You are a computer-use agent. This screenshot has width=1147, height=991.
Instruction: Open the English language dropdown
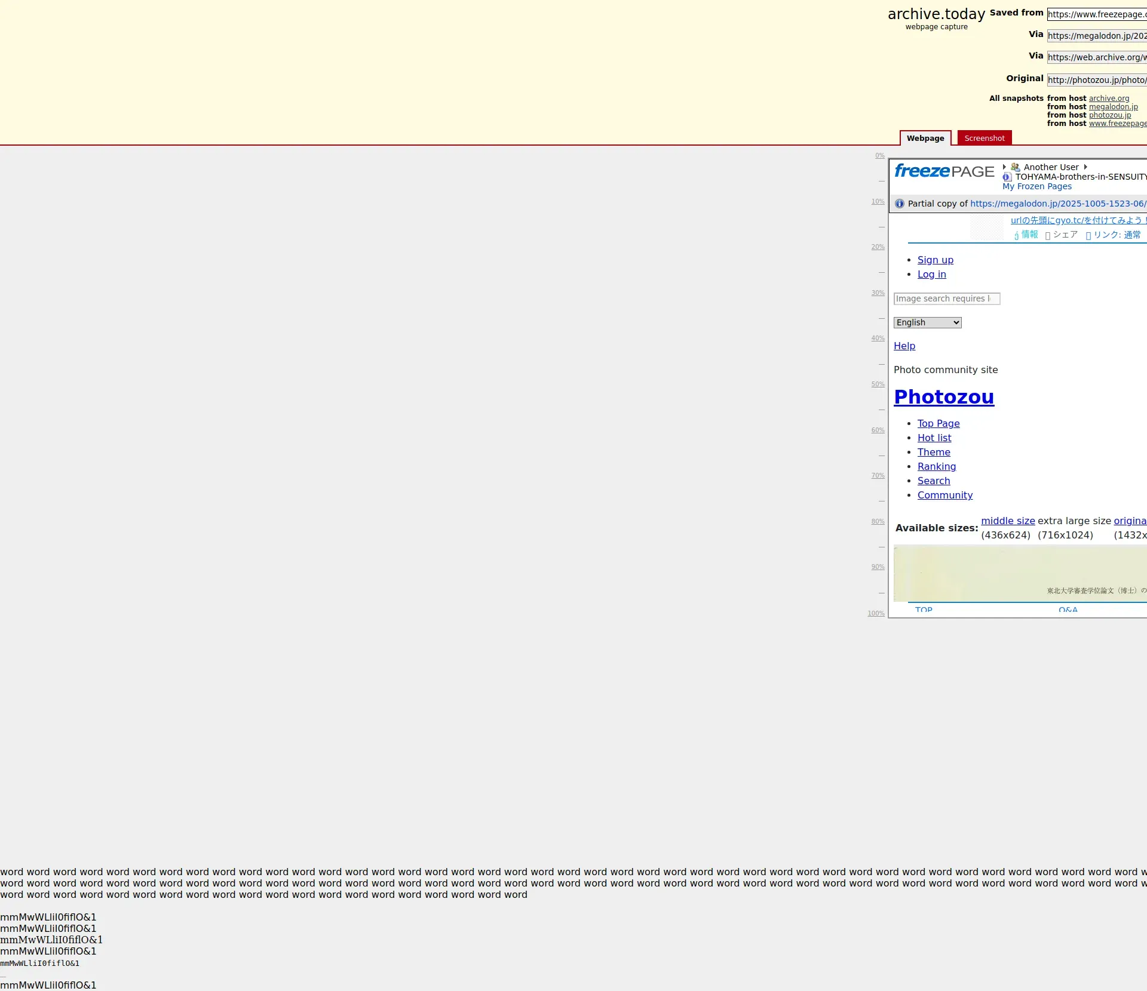click(927, 322)
